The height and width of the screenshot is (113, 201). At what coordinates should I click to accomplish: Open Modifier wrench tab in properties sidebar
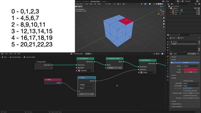point(168,63)
